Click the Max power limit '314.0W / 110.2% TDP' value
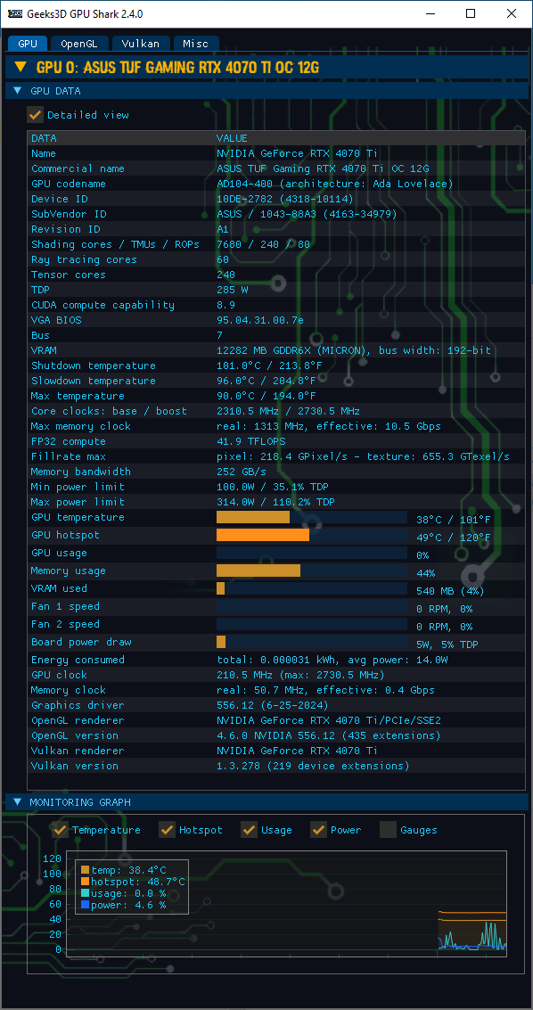Screen dimensions: 533x1010 [275, 502]
